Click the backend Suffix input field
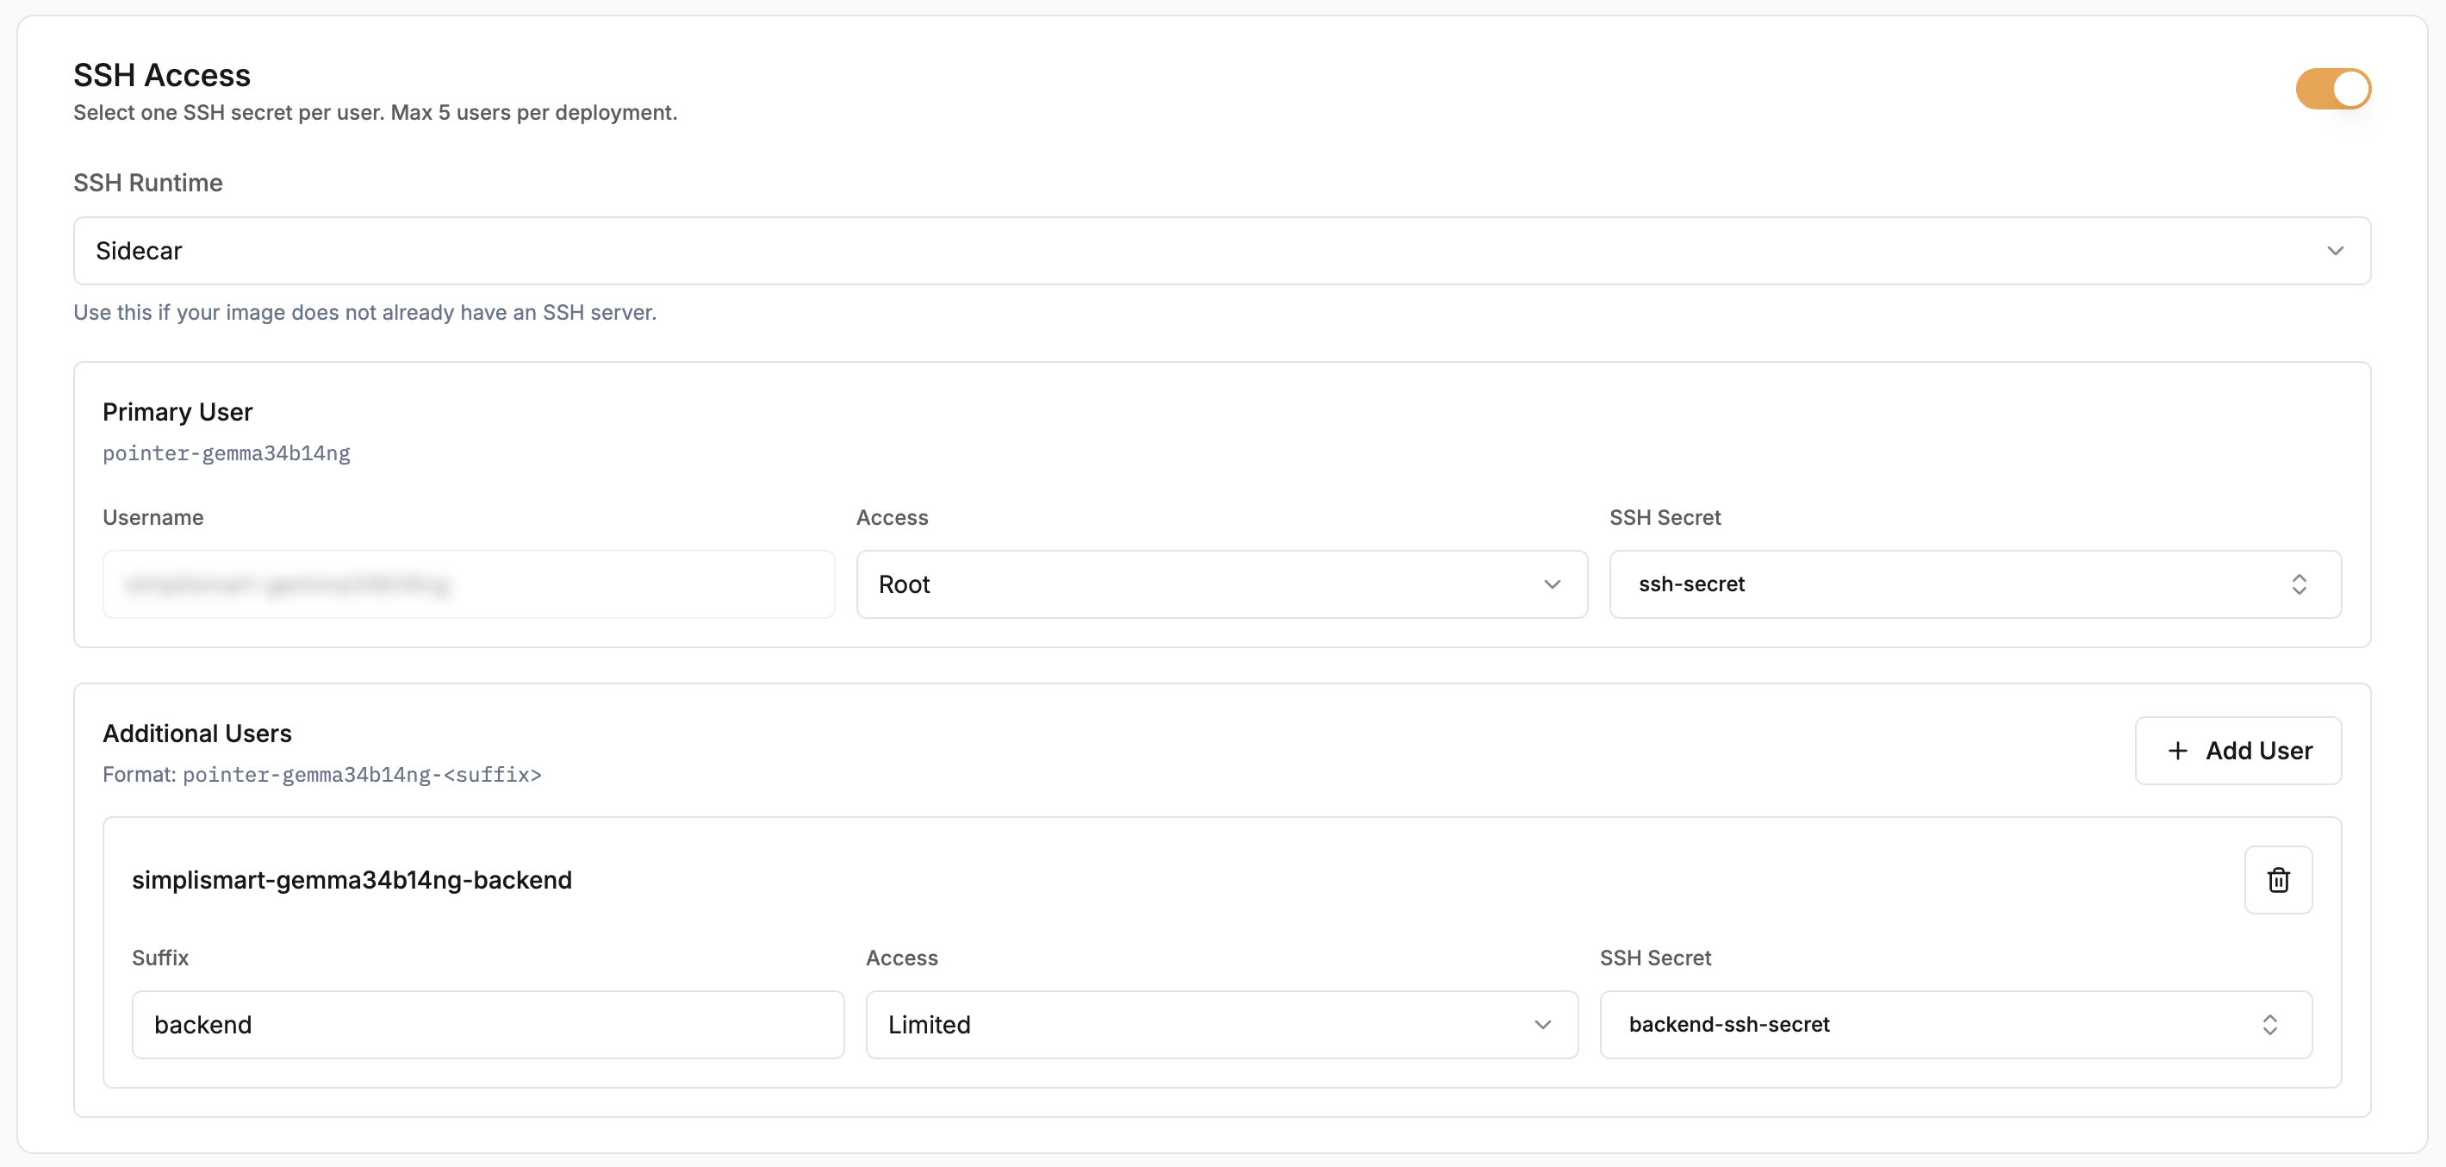Screen dimensions: 2446x1167 488,1025
